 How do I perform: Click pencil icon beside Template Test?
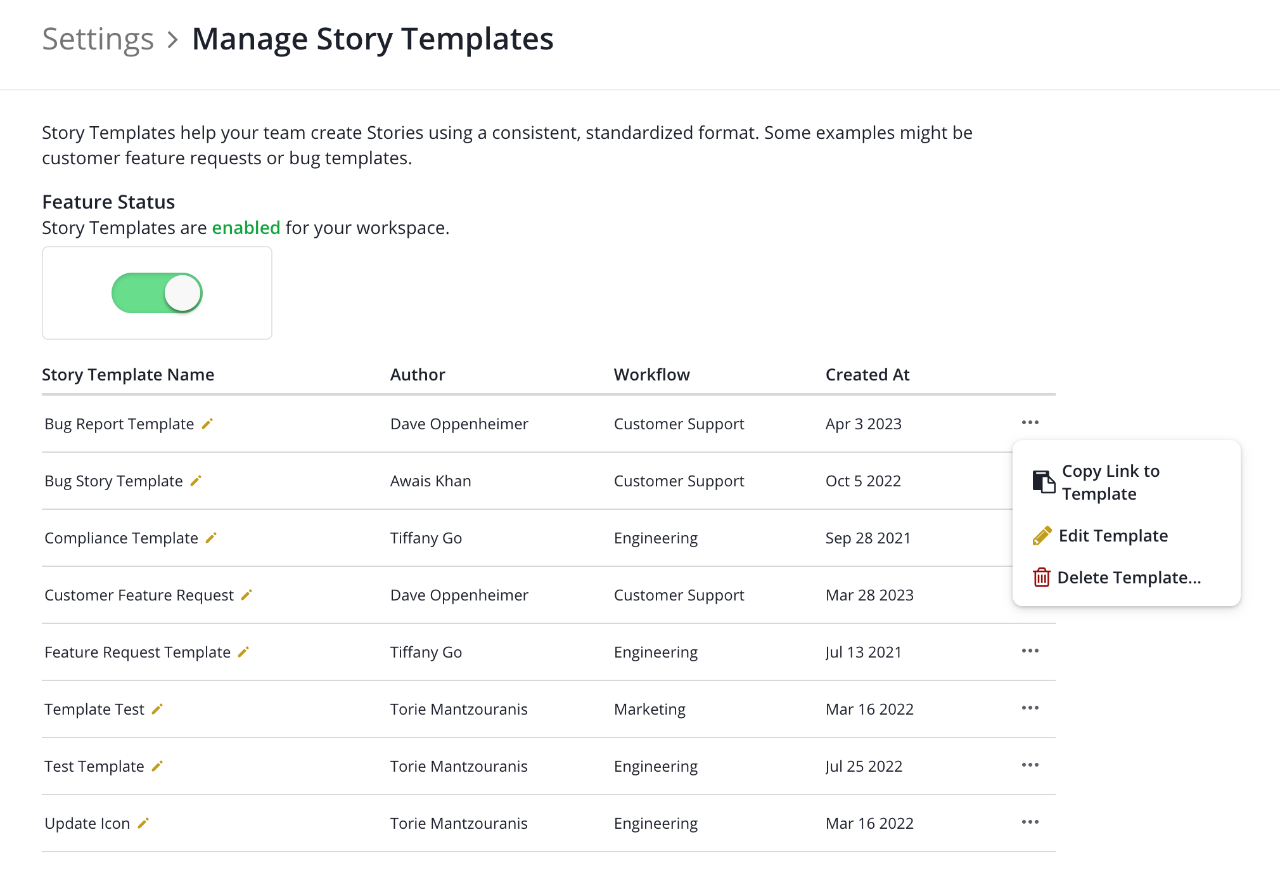click(x=157, y=709)
